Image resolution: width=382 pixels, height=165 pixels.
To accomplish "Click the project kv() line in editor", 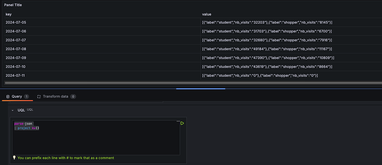I will tap(26, 128).
